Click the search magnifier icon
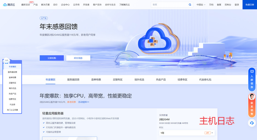 point(190,5)
